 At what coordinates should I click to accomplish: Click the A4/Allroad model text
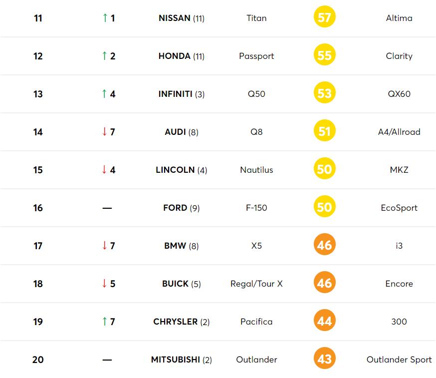coord(399,132)
